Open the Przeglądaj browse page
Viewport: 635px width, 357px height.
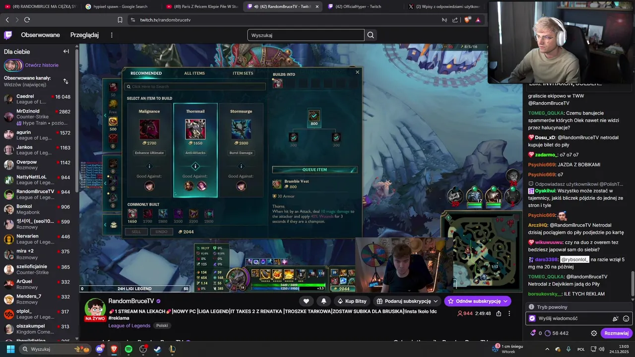[84, 35]
